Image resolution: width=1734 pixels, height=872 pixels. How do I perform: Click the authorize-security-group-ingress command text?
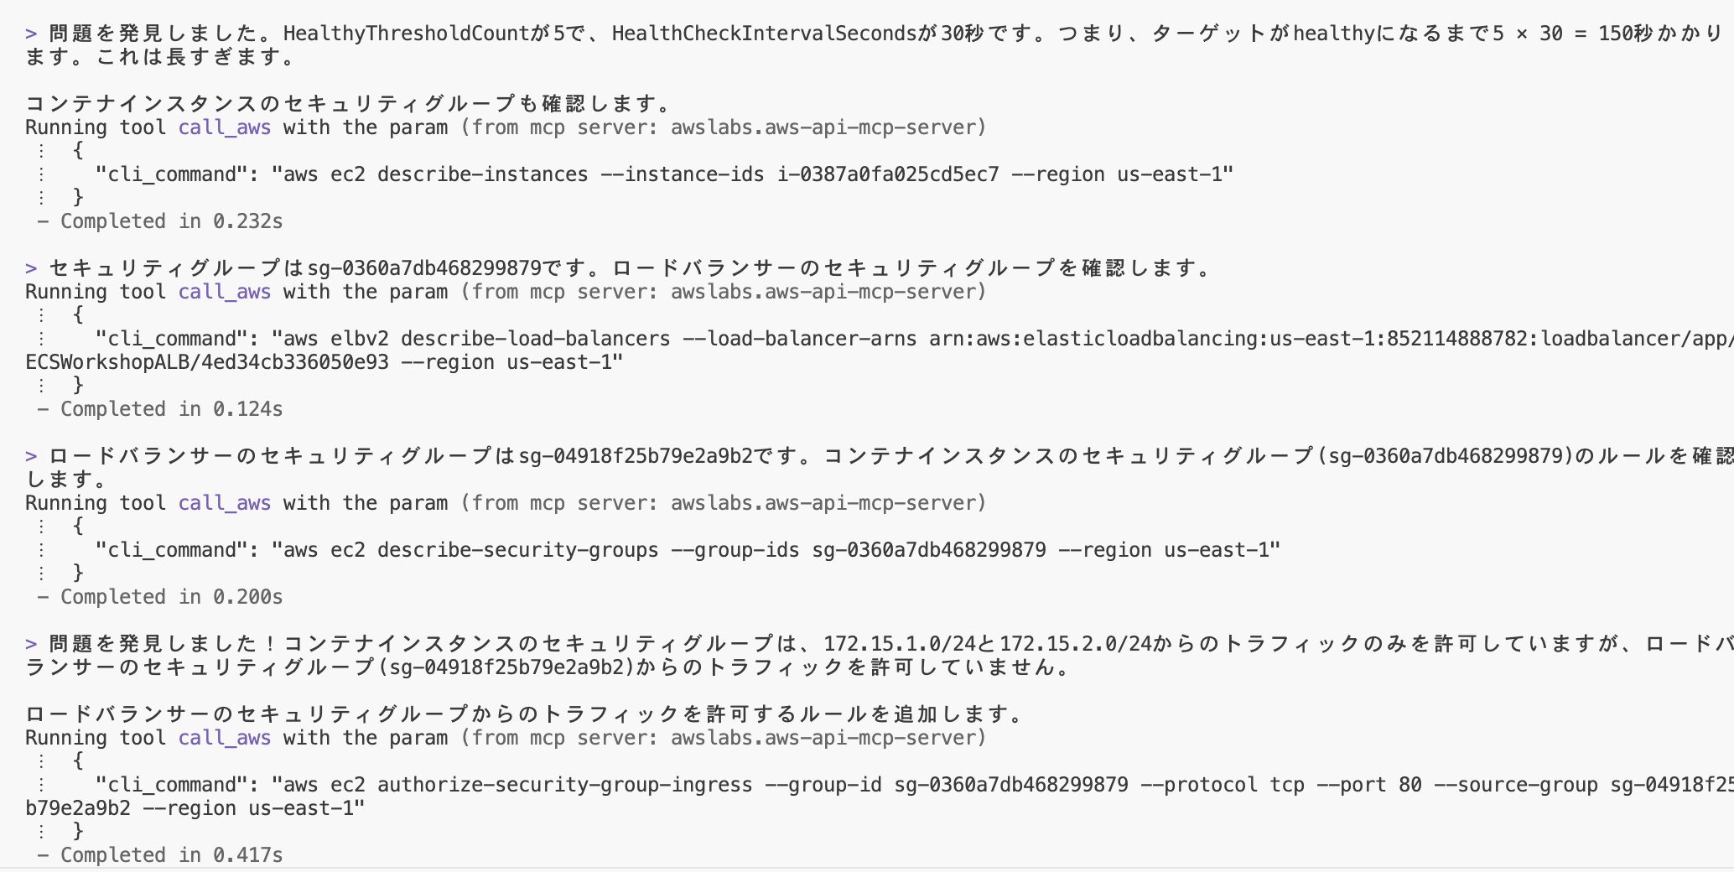[564, 785]
